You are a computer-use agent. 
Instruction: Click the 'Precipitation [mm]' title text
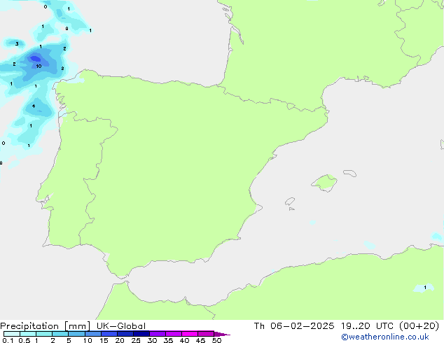(x=46, y=326)
